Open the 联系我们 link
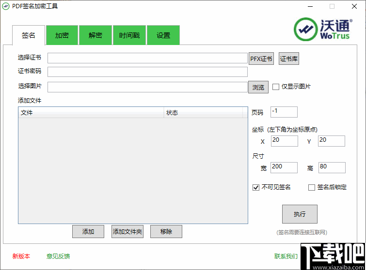The image size is (366, 270). tap(286, 256)
